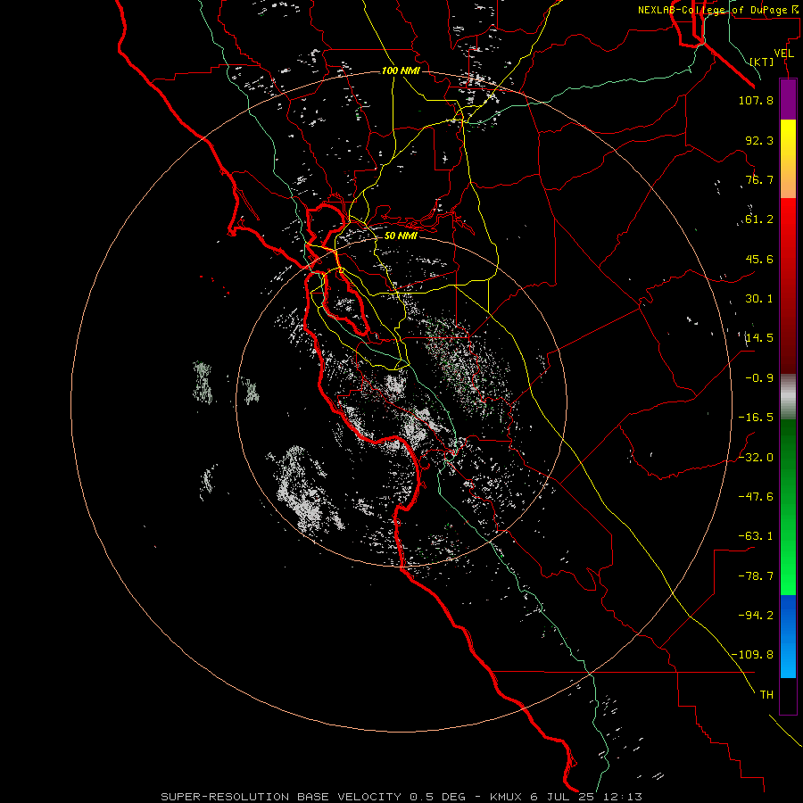Click the KMUX station identifier
The image size is (803, 803).
click(507, 797)
